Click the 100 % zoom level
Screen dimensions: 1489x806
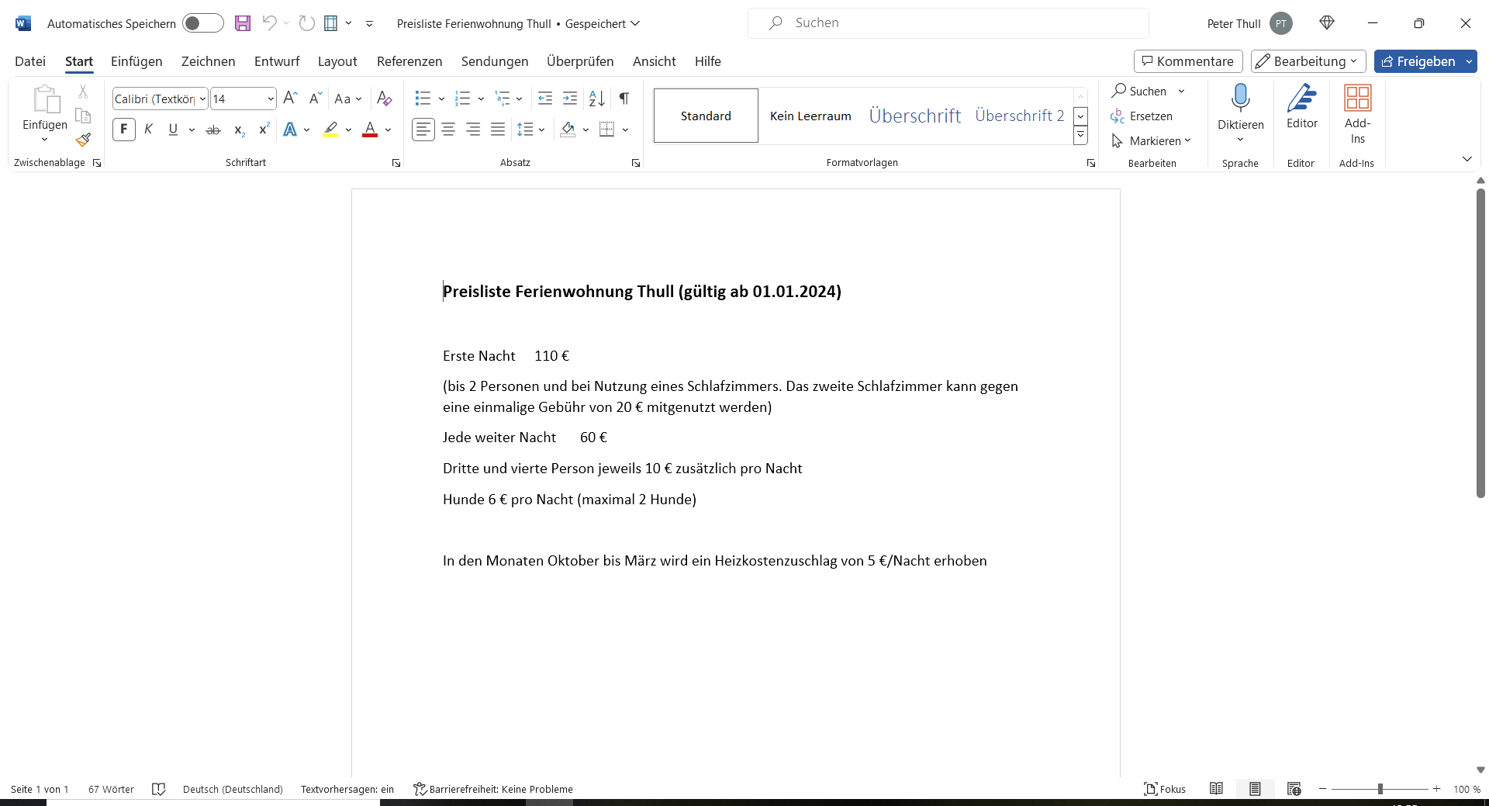tap(1467, 789)
